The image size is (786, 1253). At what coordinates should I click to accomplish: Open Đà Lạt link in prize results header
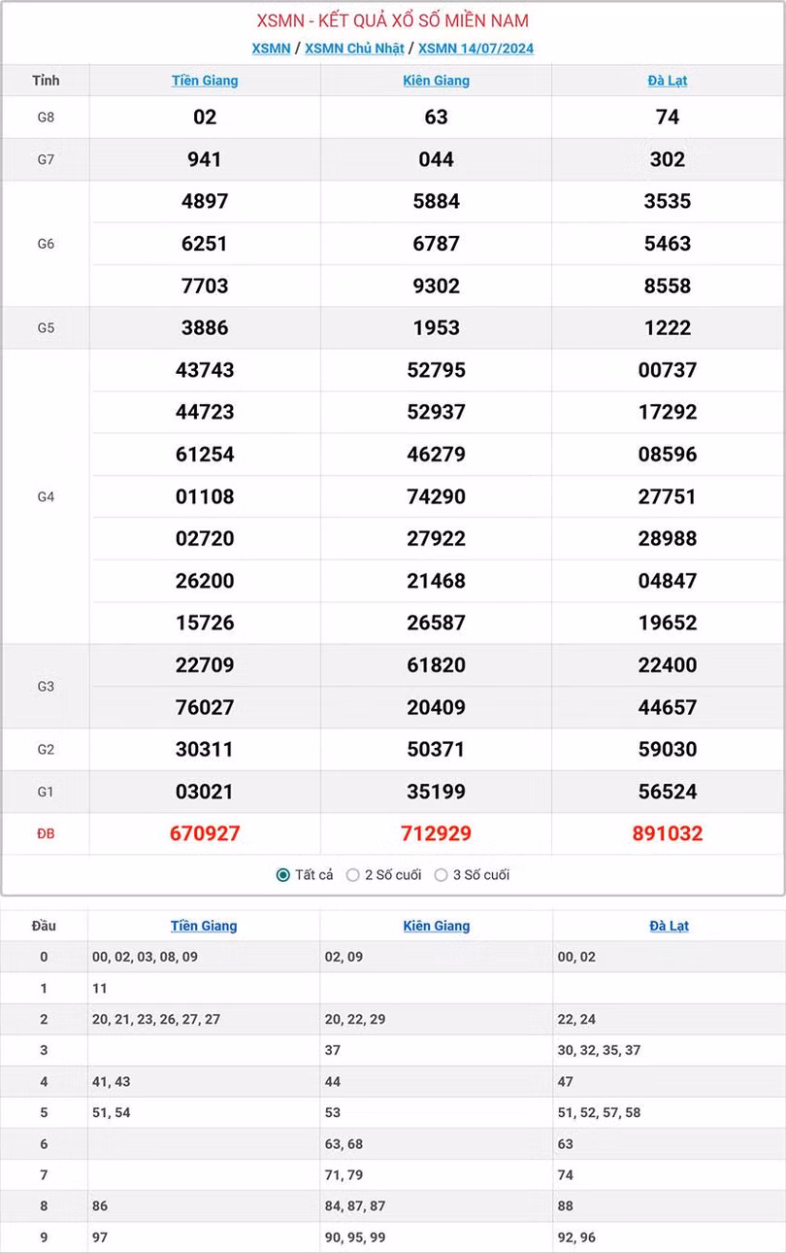668,81
